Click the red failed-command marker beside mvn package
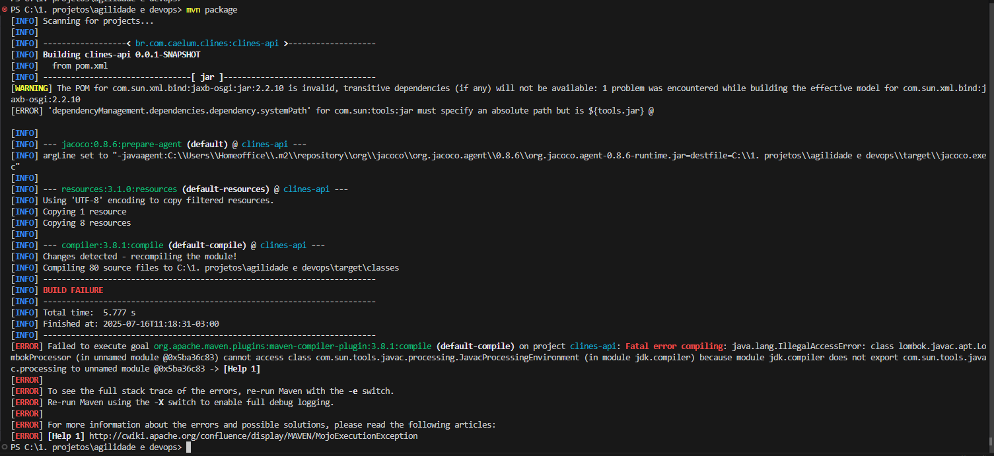 [x=5, y=10]
